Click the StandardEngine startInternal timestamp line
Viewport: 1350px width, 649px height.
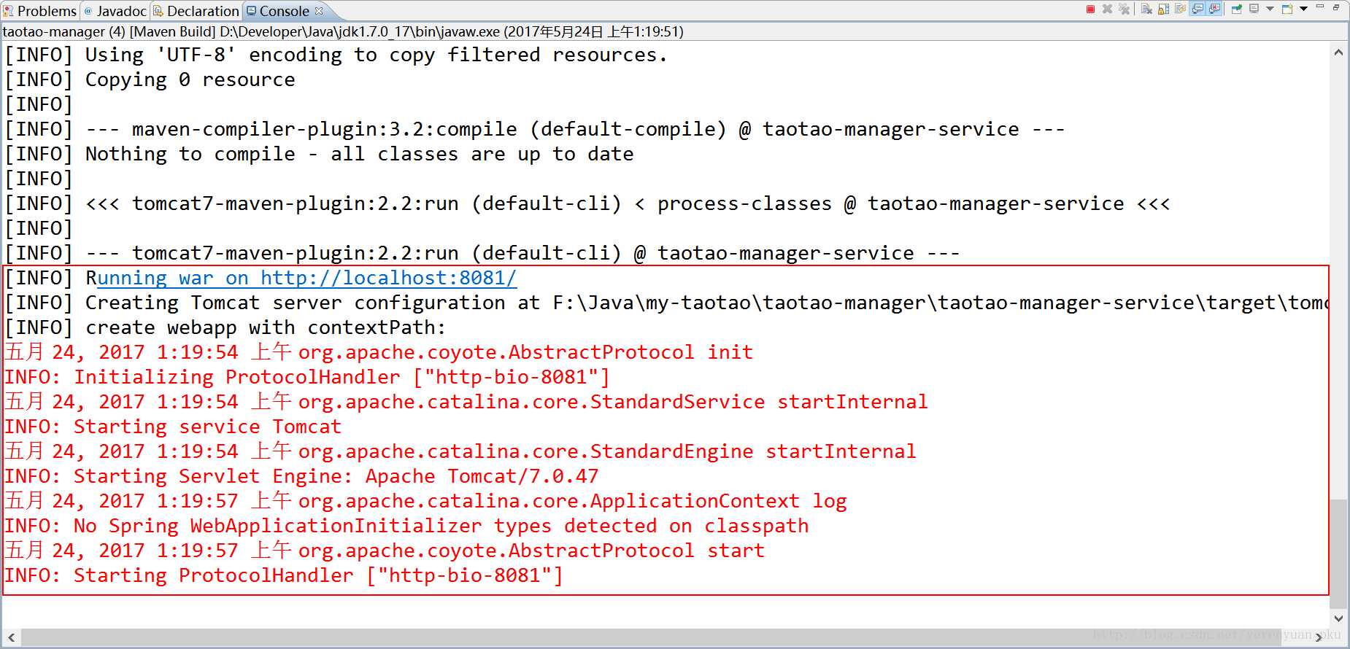click(x=460, y=451)
